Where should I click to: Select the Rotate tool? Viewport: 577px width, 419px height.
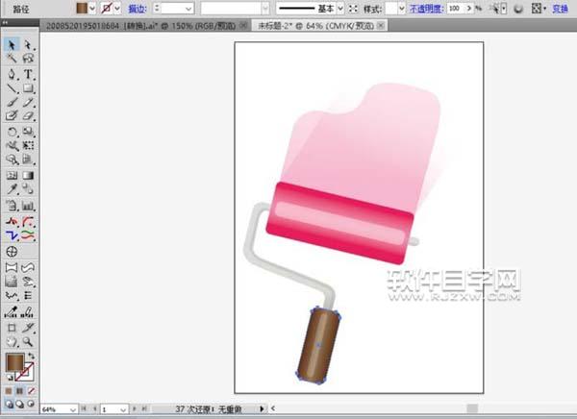tap(12, 132)
